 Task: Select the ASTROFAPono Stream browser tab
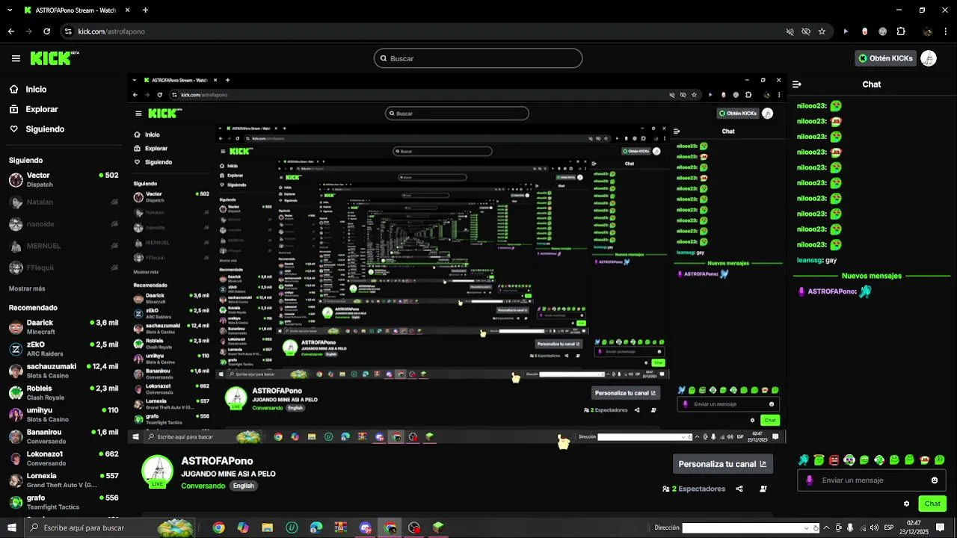click(x=76, y=10)
